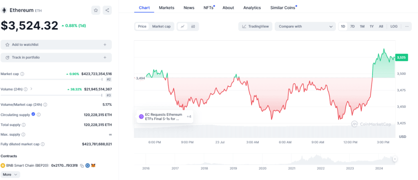Open the Similar Coins tab
418x180 pixels.
(x=282, y=8)
